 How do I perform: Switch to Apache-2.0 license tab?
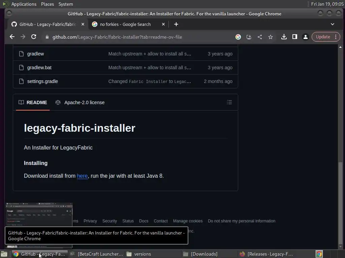pos(80,102)
